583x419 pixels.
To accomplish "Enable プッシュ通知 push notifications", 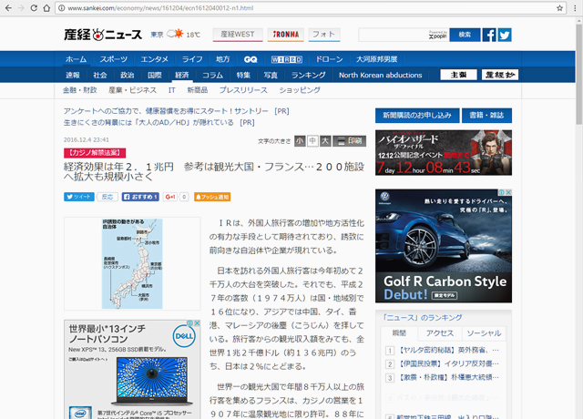I will (211, 197).
